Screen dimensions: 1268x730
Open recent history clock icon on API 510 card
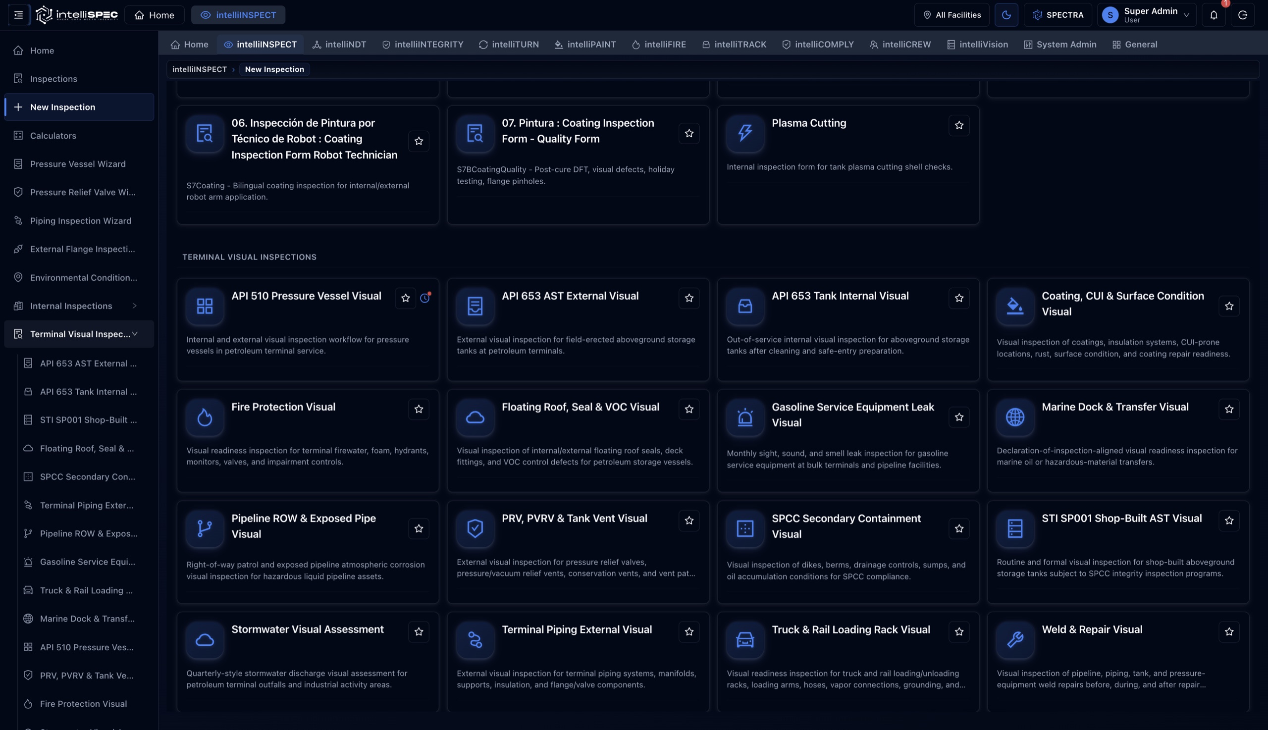tap(425, 298)
